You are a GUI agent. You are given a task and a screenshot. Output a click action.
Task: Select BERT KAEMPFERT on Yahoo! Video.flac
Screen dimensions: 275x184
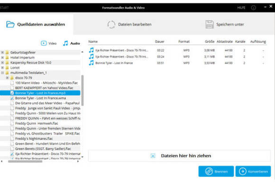(44, 88)
